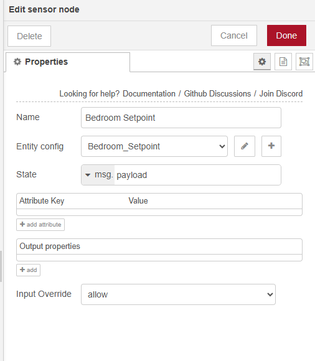Click State payload value field

pos(197,175)
